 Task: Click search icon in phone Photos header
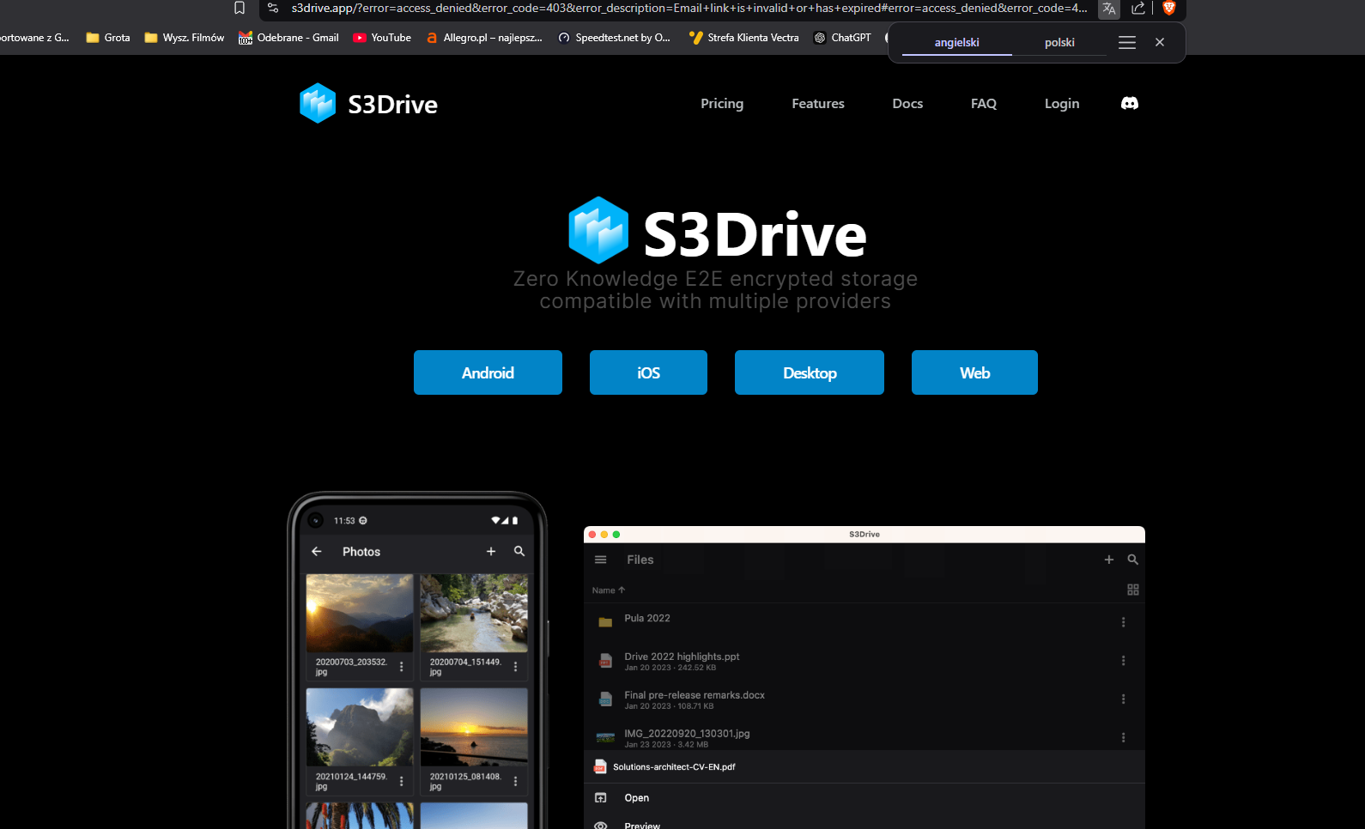[519, 551]
